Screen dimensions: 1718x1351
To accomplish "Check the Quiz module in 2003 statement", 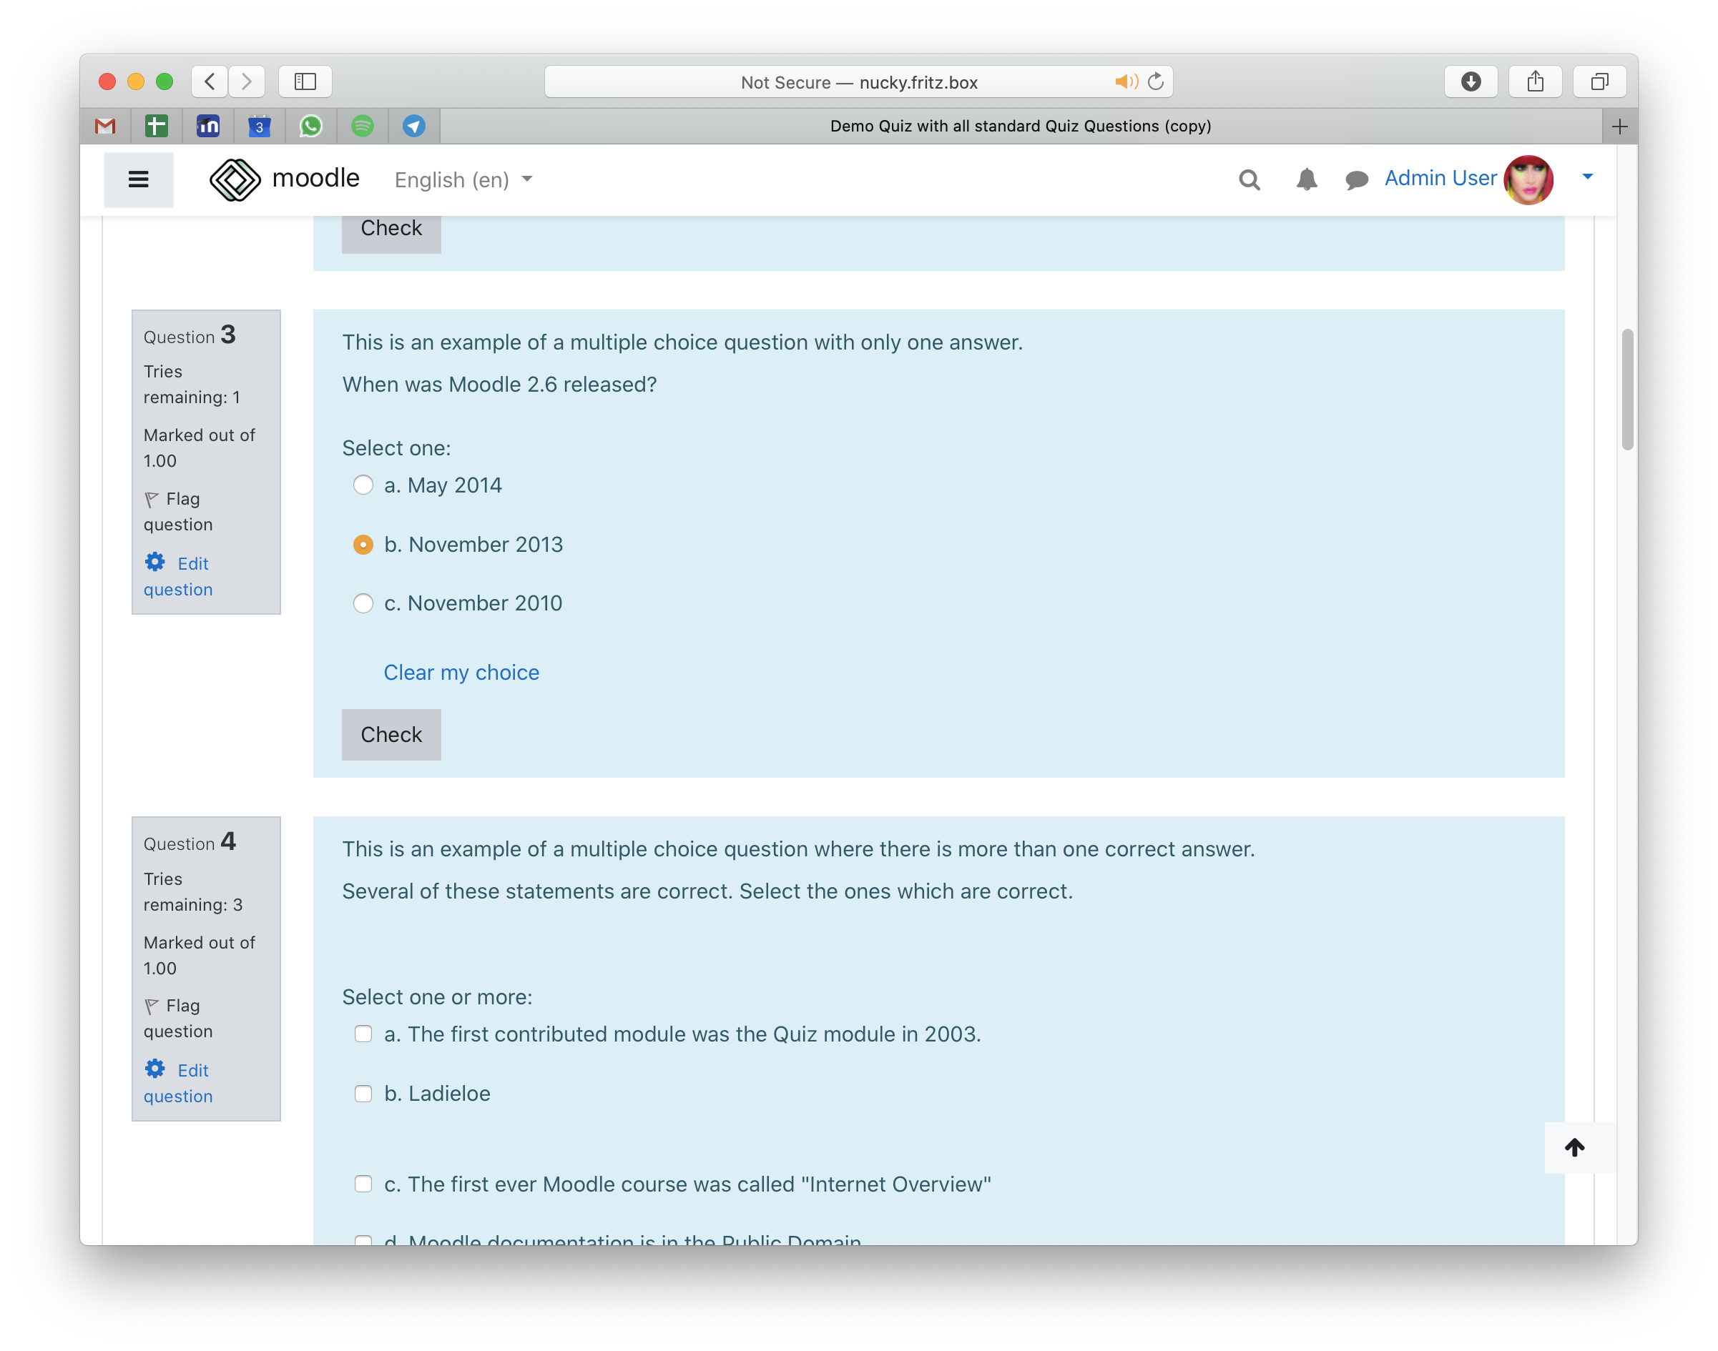I will [x=363, y=1034].
